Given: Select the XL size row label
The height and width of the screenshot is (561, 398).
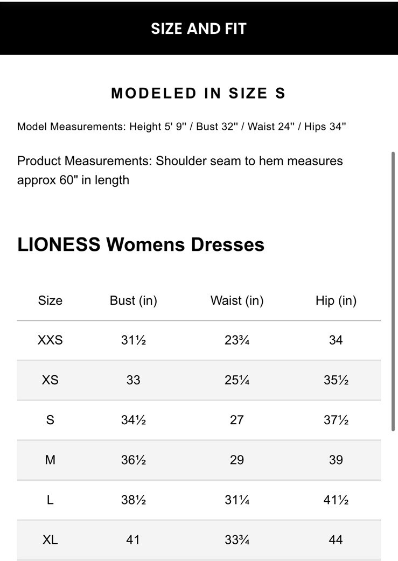Looking at the screenshot, I should pos(50,539).
